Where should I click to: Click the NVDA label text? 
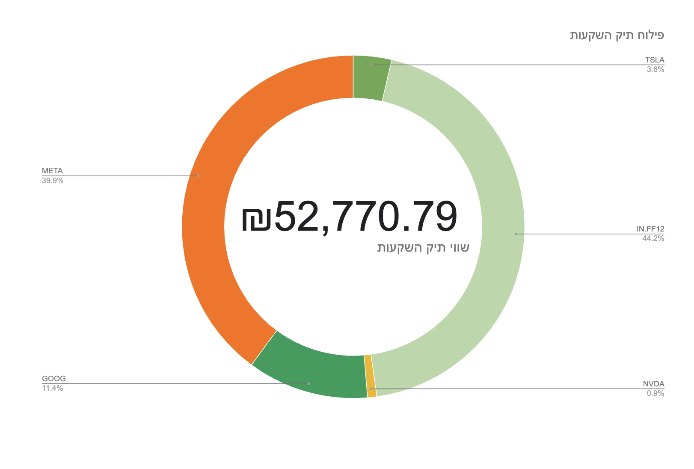[x=653, y=384]
